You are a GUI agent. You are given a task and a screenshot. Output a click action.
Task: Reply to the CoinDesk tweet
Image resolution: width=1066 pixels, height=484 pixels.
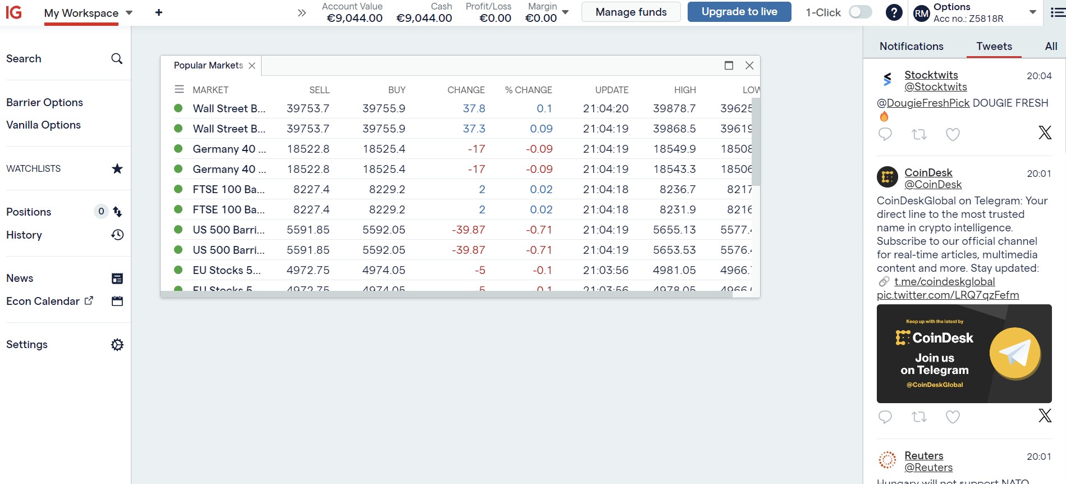click(x=885, y=417)
